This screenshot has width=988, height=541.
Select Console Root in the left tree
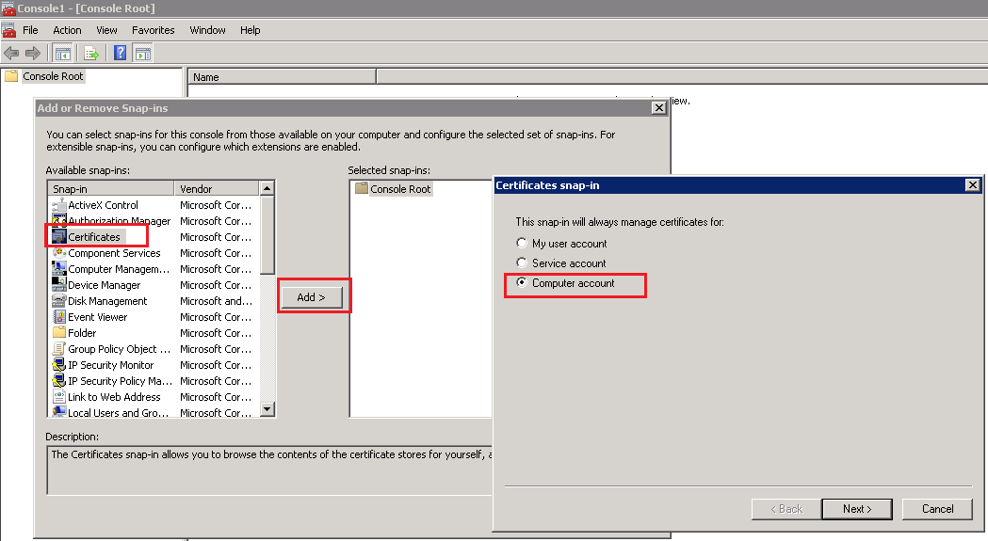coord(53,76)
